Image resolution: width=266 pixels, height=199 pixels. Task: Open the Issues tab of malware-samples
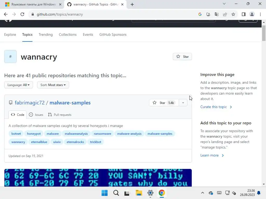[36, 115]
